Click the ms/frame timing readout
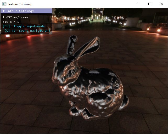Screen dimensions: 168x134 15,17
